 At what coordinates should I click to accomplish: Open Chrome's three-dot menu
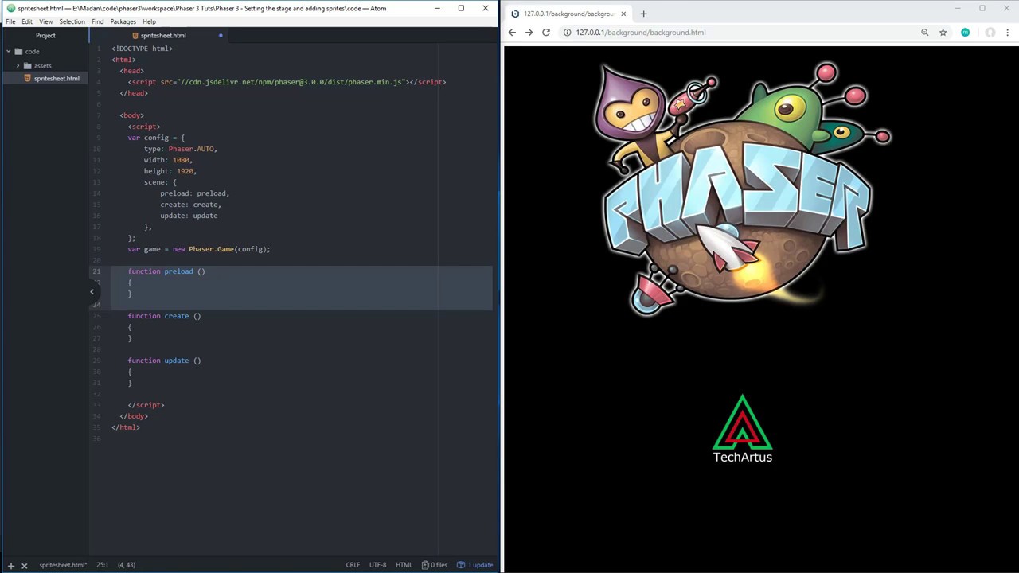(x=1008, y=33)
